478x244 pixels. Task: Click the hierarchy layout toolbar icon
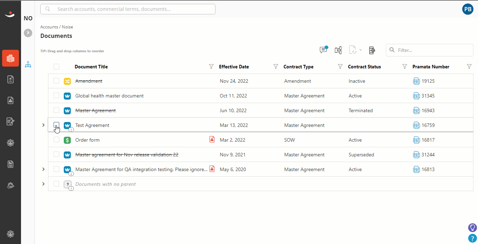[338, 50]
